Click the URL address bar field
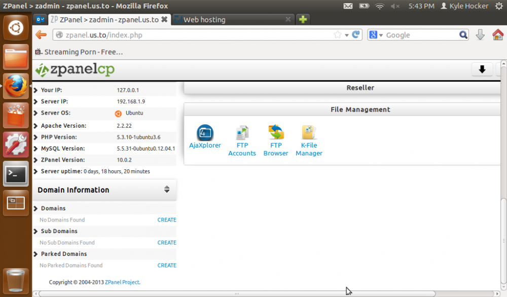 click(x=193, y=35)
